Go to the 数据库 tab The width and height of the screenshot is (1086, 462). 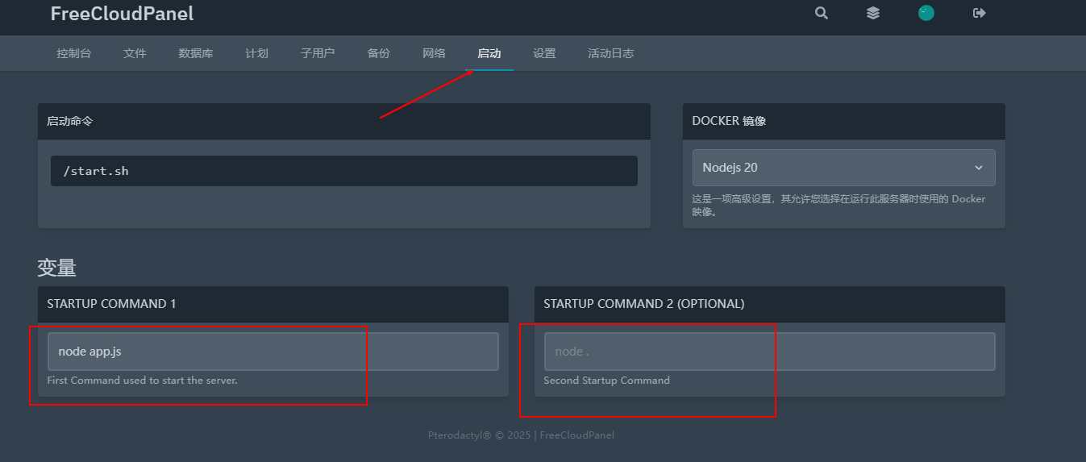coord(196,53)
